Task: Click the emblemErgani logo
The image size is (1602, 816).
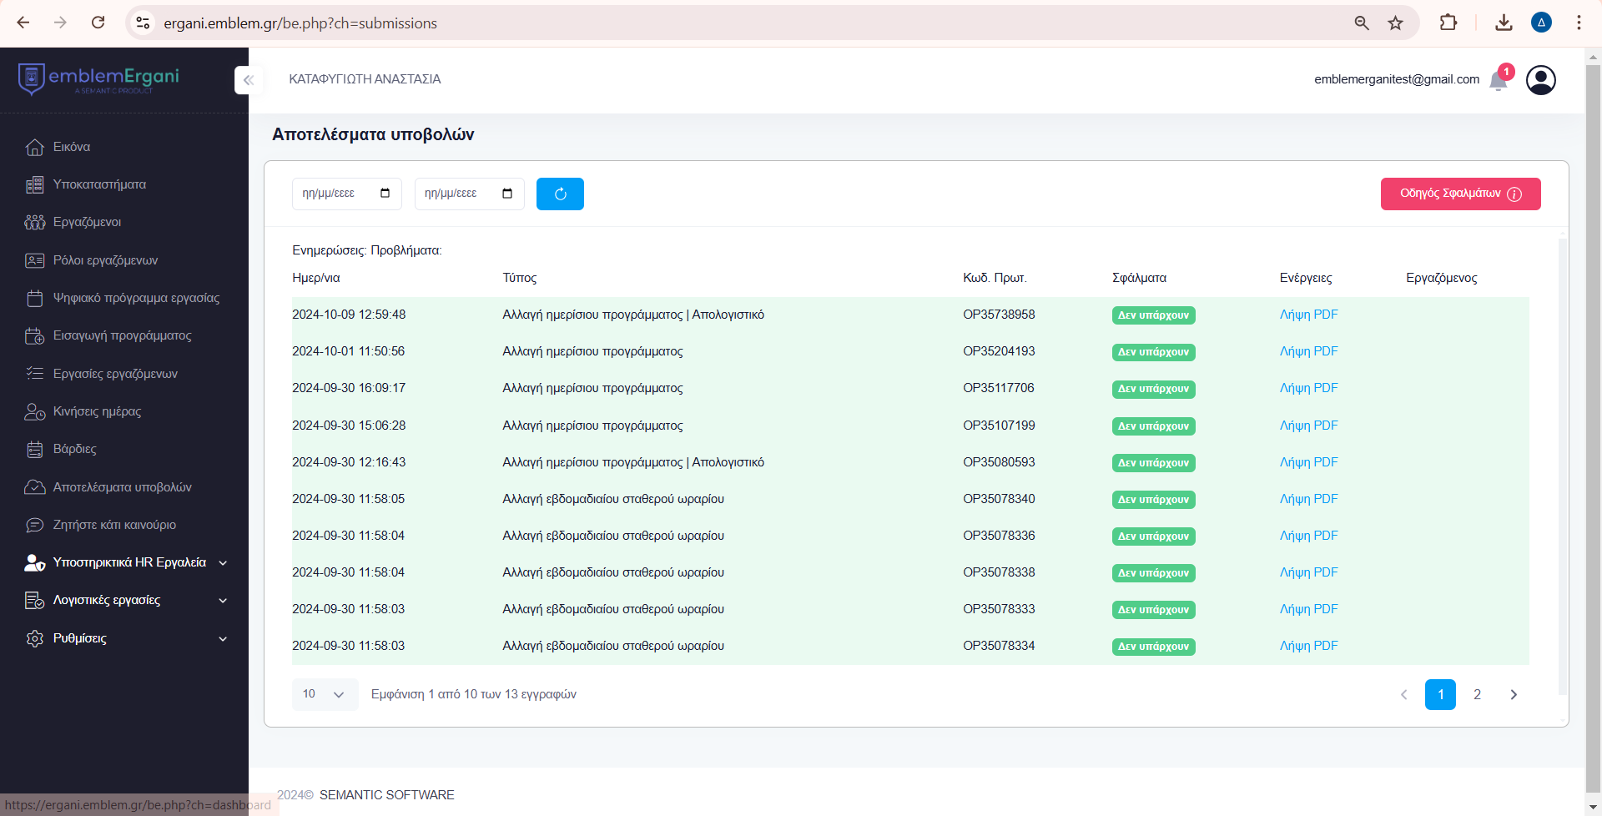Action: 98,78
